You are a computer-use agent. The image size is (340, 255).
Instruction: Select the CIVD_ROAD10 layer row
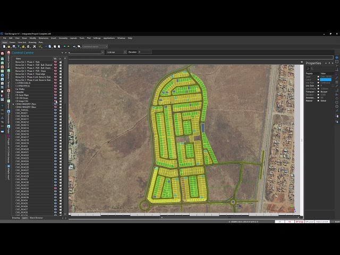coord(34,116)
